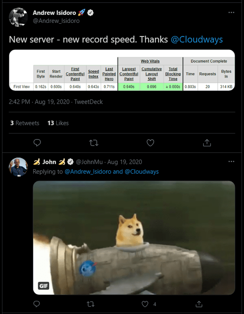Play the Doge rocket GIF
The height and width of the screenshot is (314, 244).
click(134, 237)
